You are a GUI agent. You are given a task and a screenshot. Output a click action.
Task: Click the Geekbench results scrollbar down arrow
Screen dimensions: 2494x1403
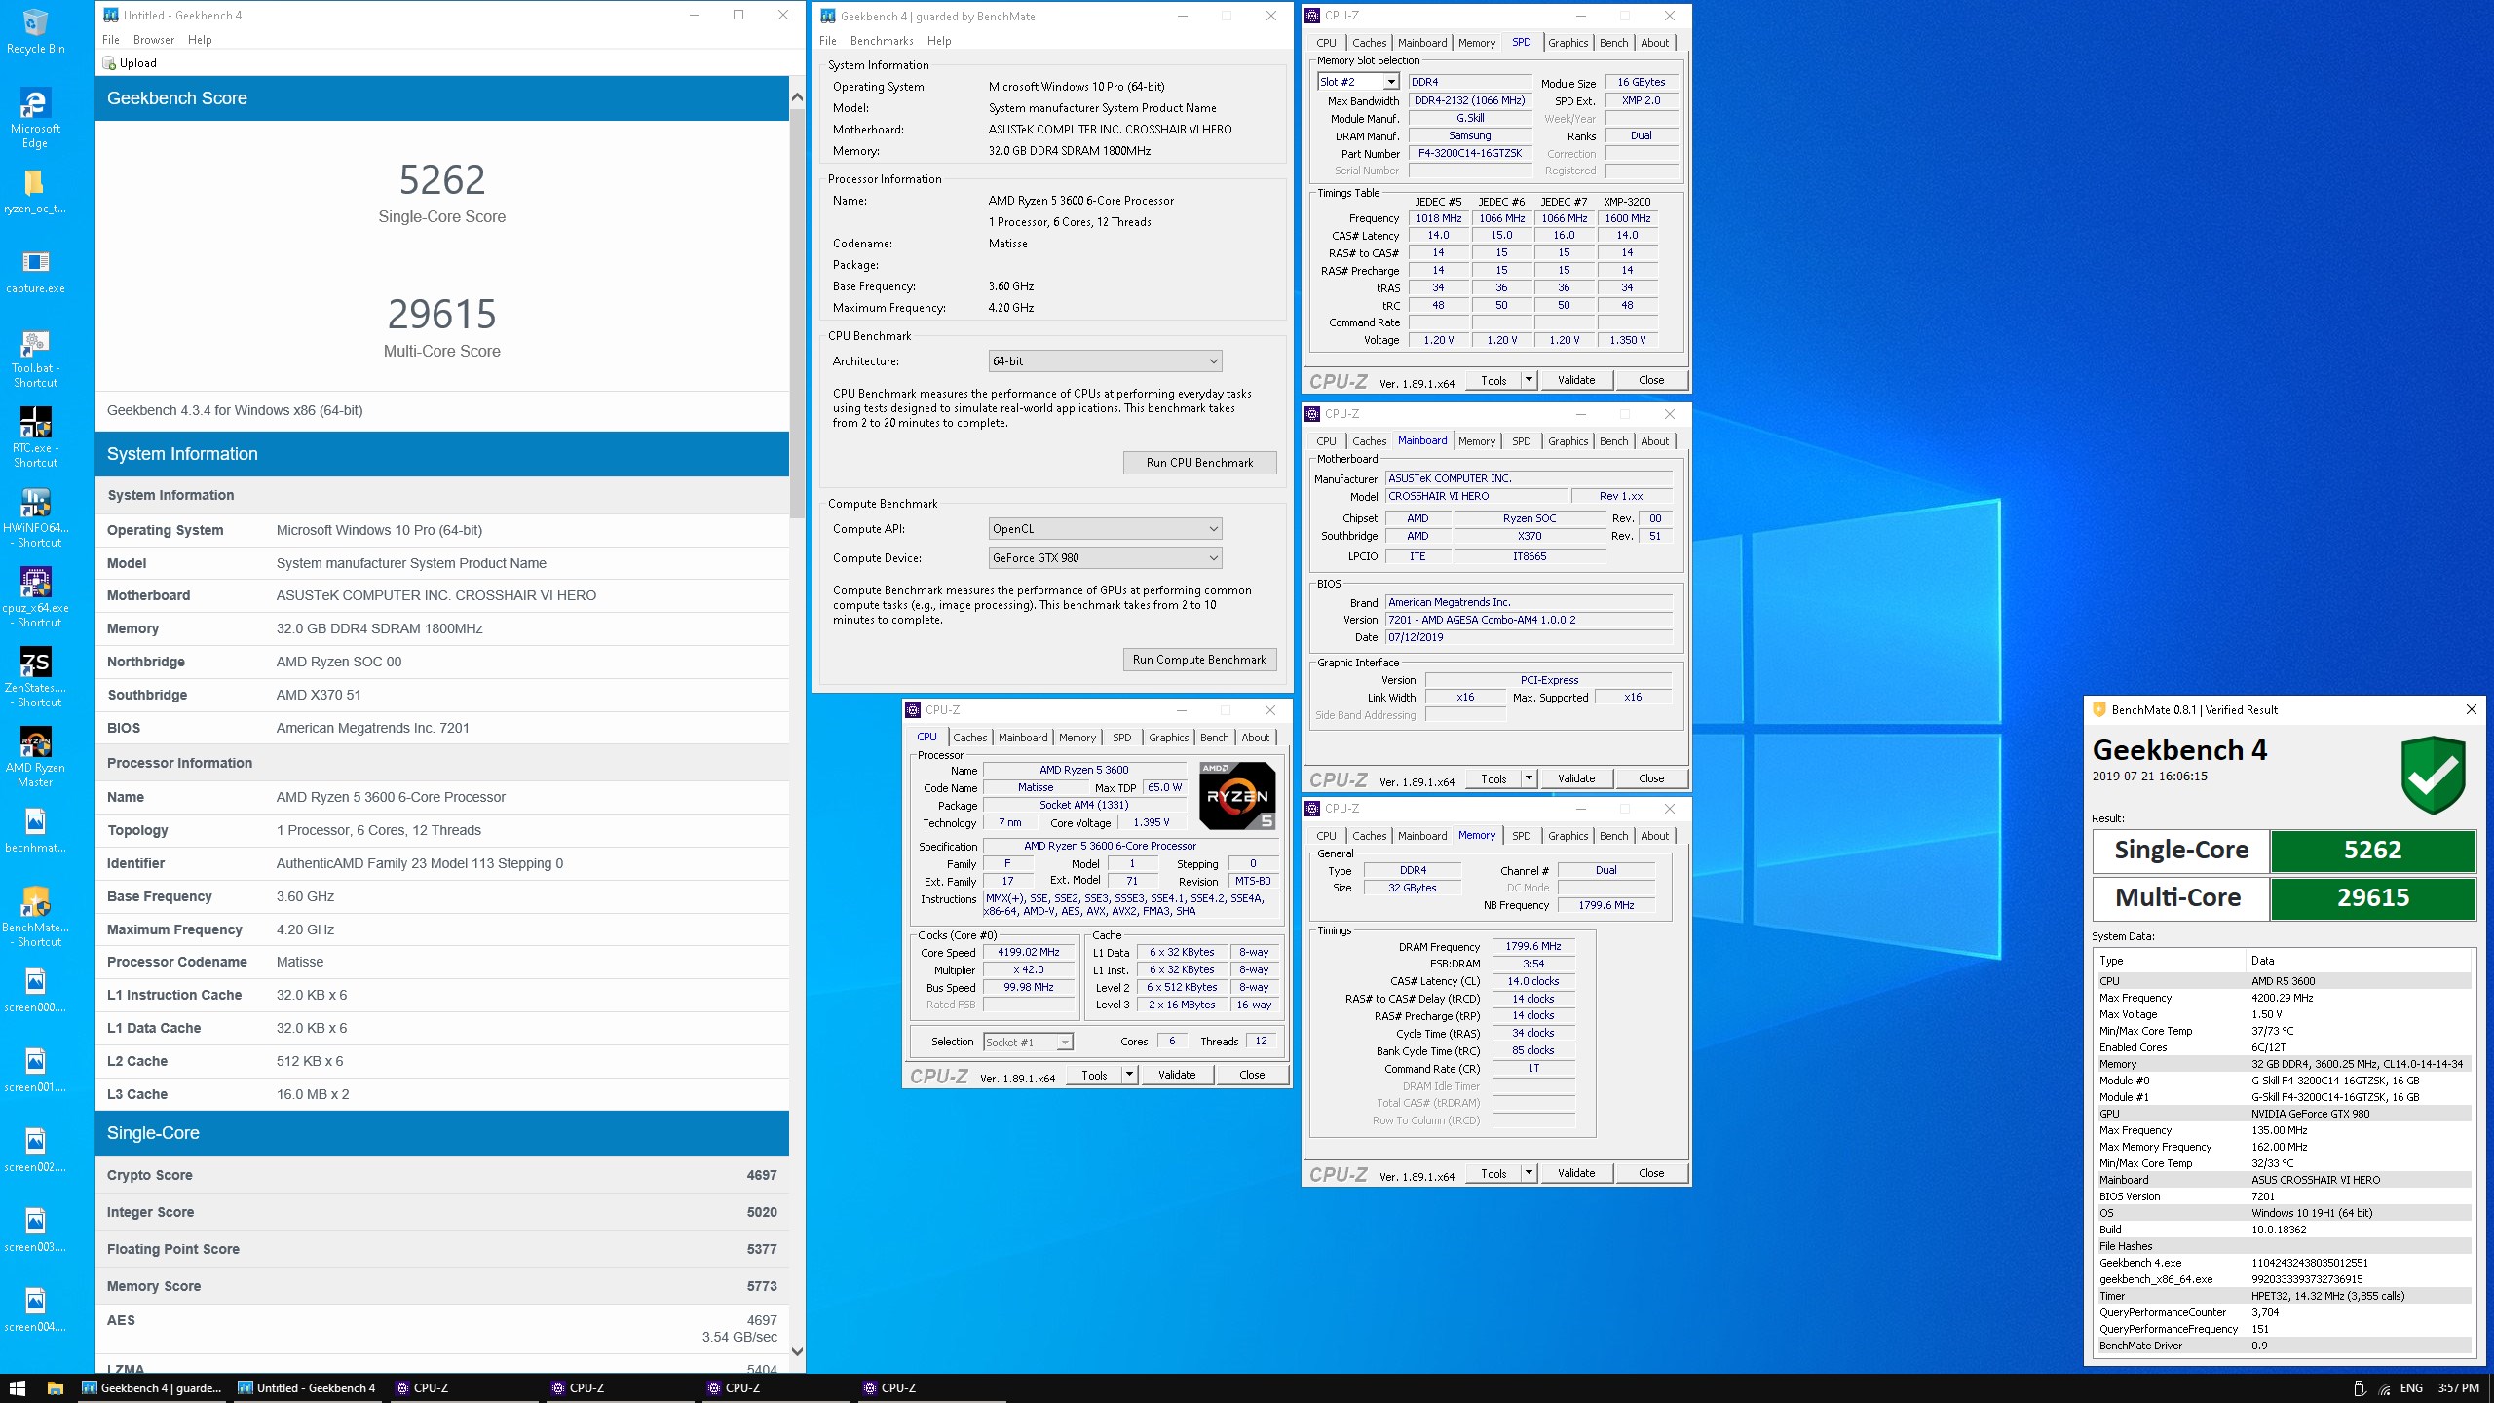click(x=797, y=1351)
